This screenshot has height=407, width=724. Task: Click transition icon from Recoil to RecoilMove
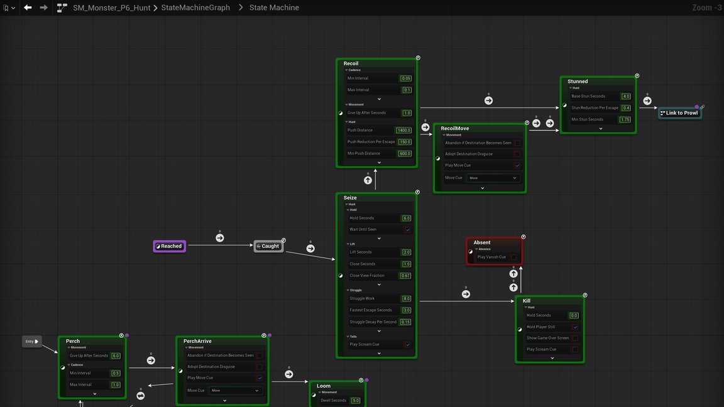coord(425,127)
